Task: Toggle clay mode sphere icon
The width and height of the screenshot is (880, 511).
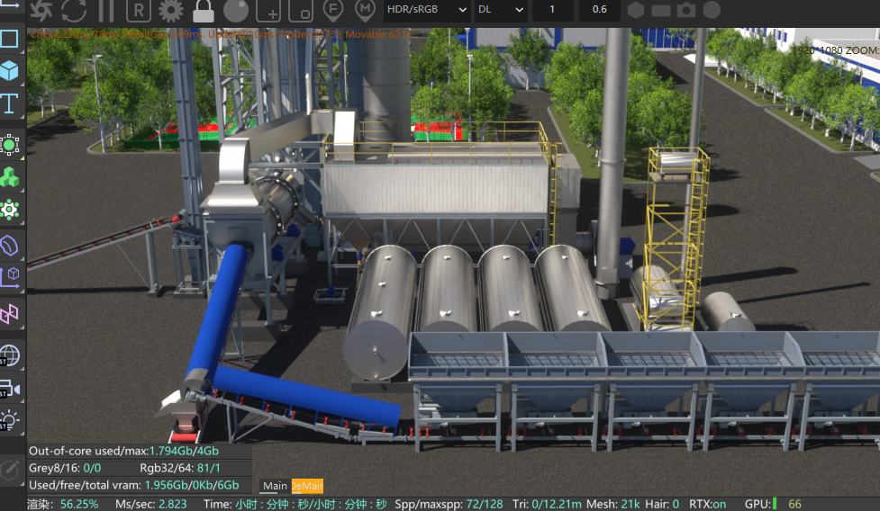Action: click(236, 11)
